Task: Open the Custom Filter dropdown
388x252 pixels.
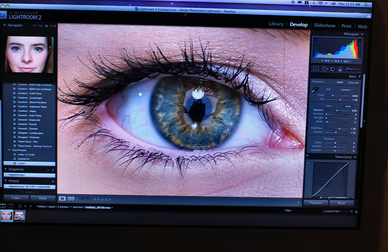Action: tap(337, 212)
